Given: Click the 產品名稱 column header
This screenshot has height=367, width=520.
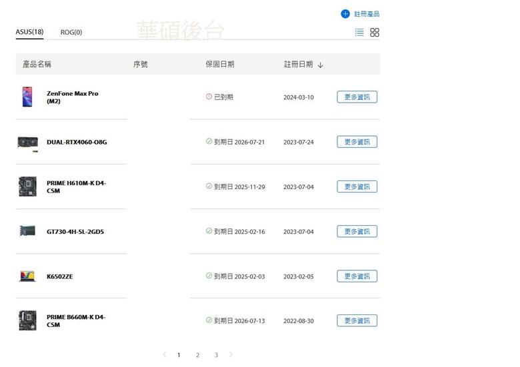Looking at the screenshot, I should [x=37, y=64].
